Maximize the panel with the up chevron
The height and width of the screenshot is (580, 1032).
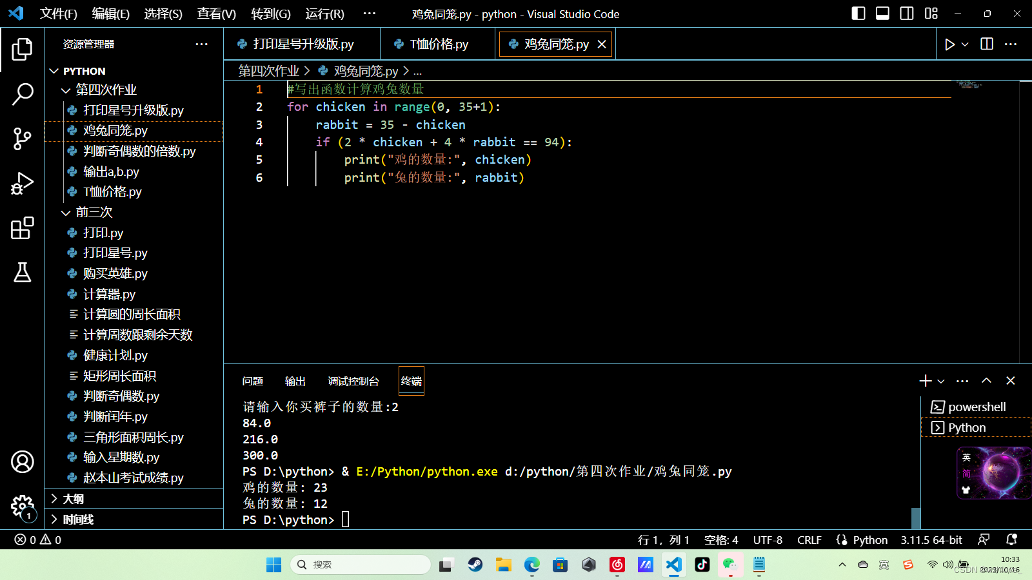(x=986, y=381)
